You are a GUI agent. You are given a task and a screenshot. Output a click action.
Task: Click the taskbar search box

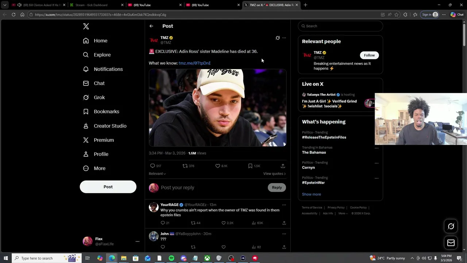[x=47, y=258]
